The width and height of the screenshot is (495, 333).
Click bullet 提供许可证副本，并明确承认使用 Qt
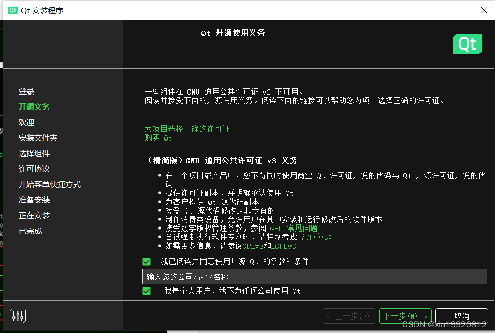pos(229,193)
